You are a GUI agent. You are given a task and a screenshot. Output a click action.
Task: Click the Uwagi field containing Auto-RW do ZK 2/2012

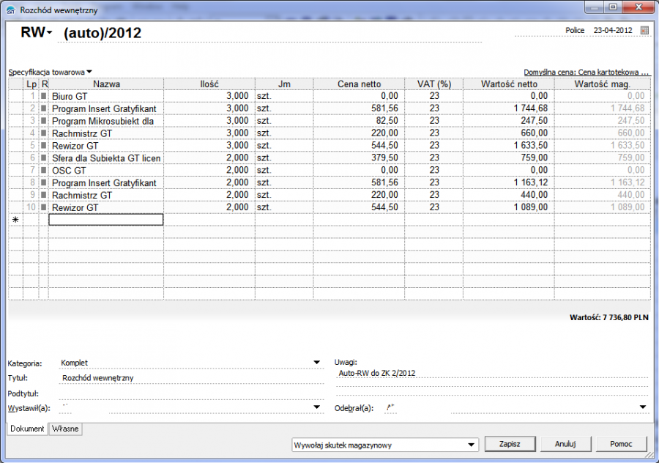[x=492, y=373]
